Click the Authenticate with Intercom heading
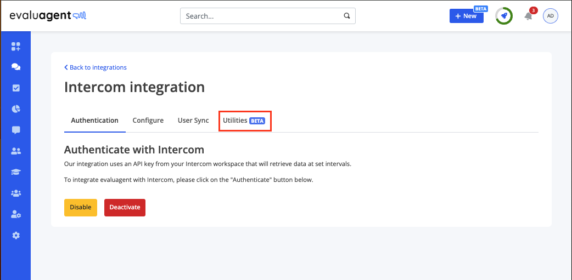The height and width of the screenshot is (280, 572). pyautogui.click(x=134, y=150)
